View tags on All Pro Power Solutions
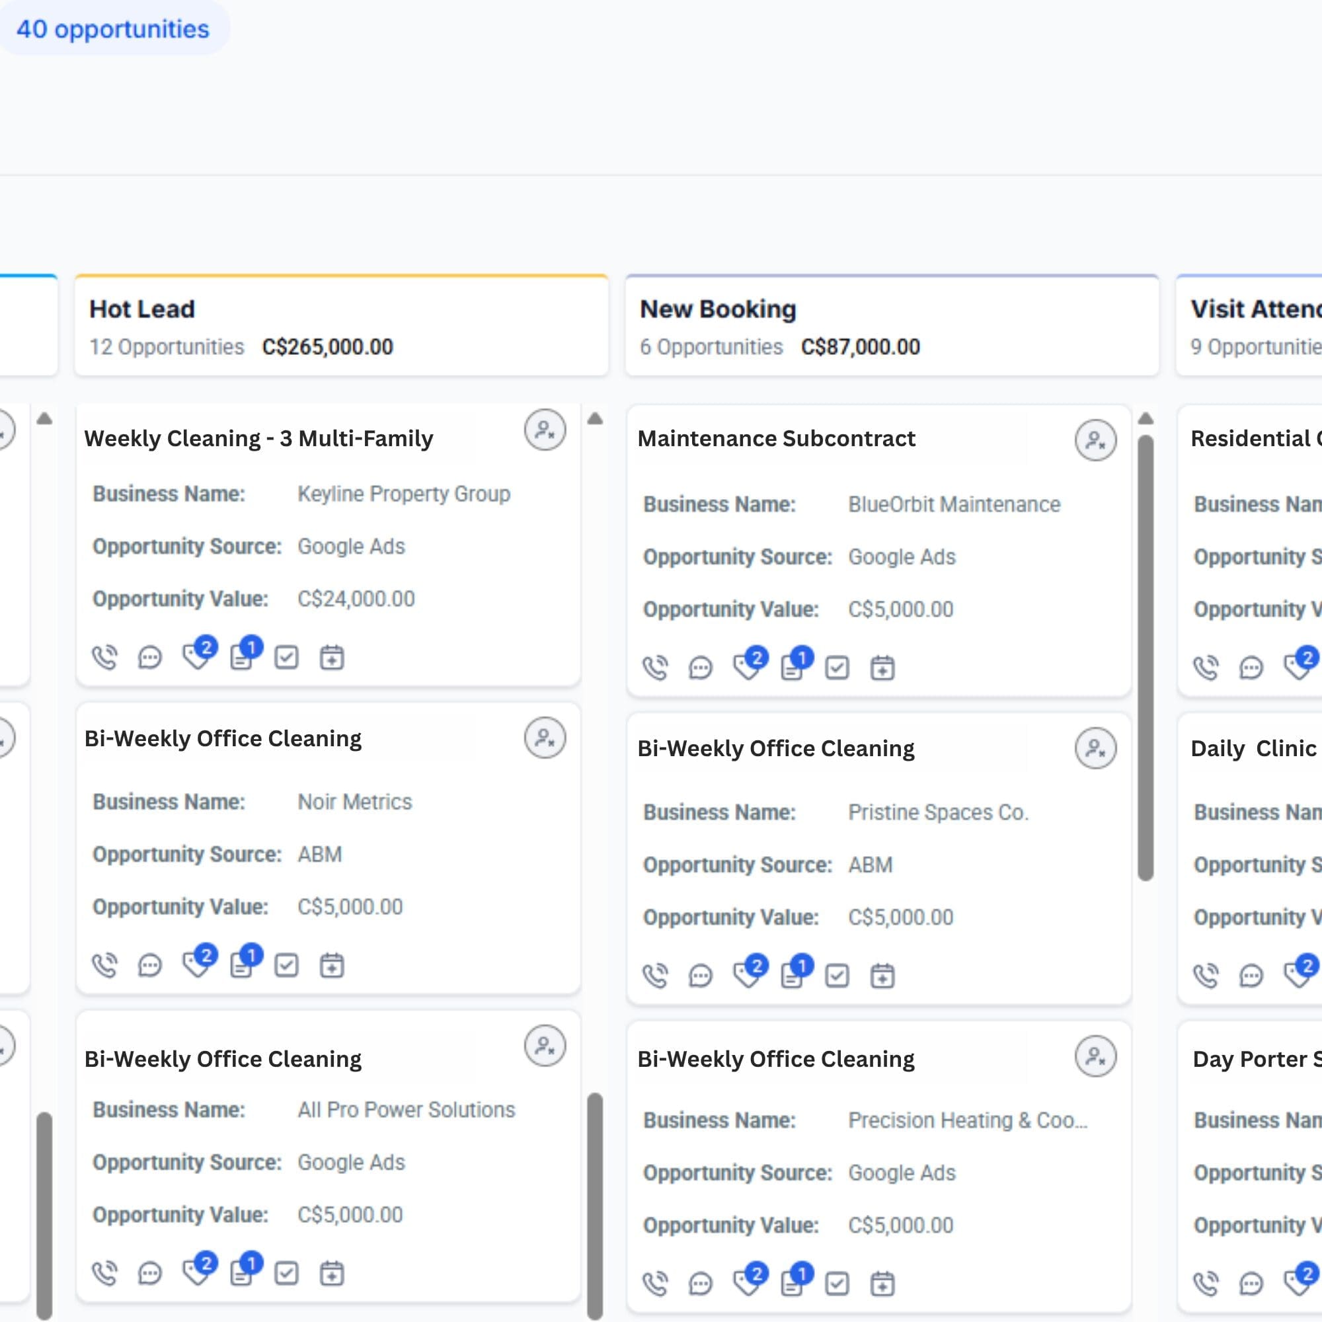This screenshot has width=1322, height=1322. point(198,1270)
